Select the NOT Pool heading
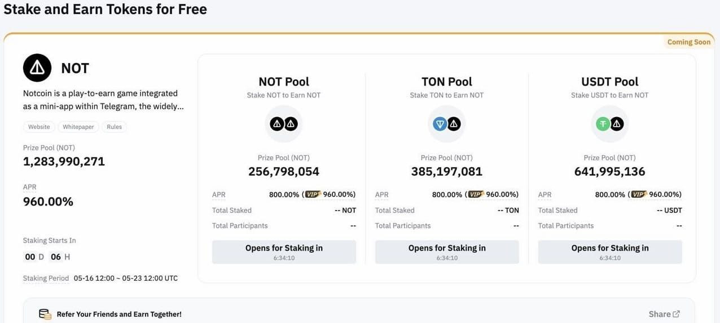 pyautogui.click(x=284, y=82)
